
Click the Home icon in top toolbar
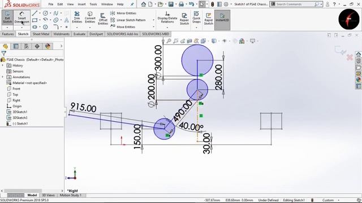click(144, 4)
